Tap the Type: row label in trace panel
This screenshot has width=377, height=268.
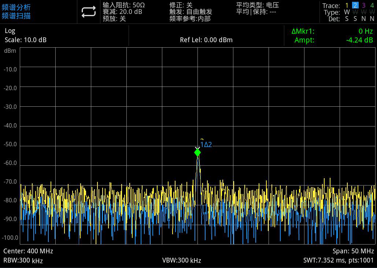click(332, 12)
